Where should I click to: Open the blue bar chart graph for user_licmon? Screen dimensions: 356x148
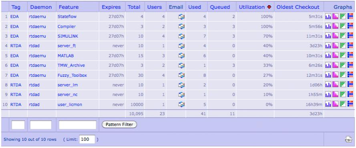click(x=328, y=104)
